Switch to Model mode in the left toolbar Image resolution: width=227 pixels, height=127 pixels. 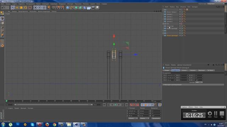2,18
